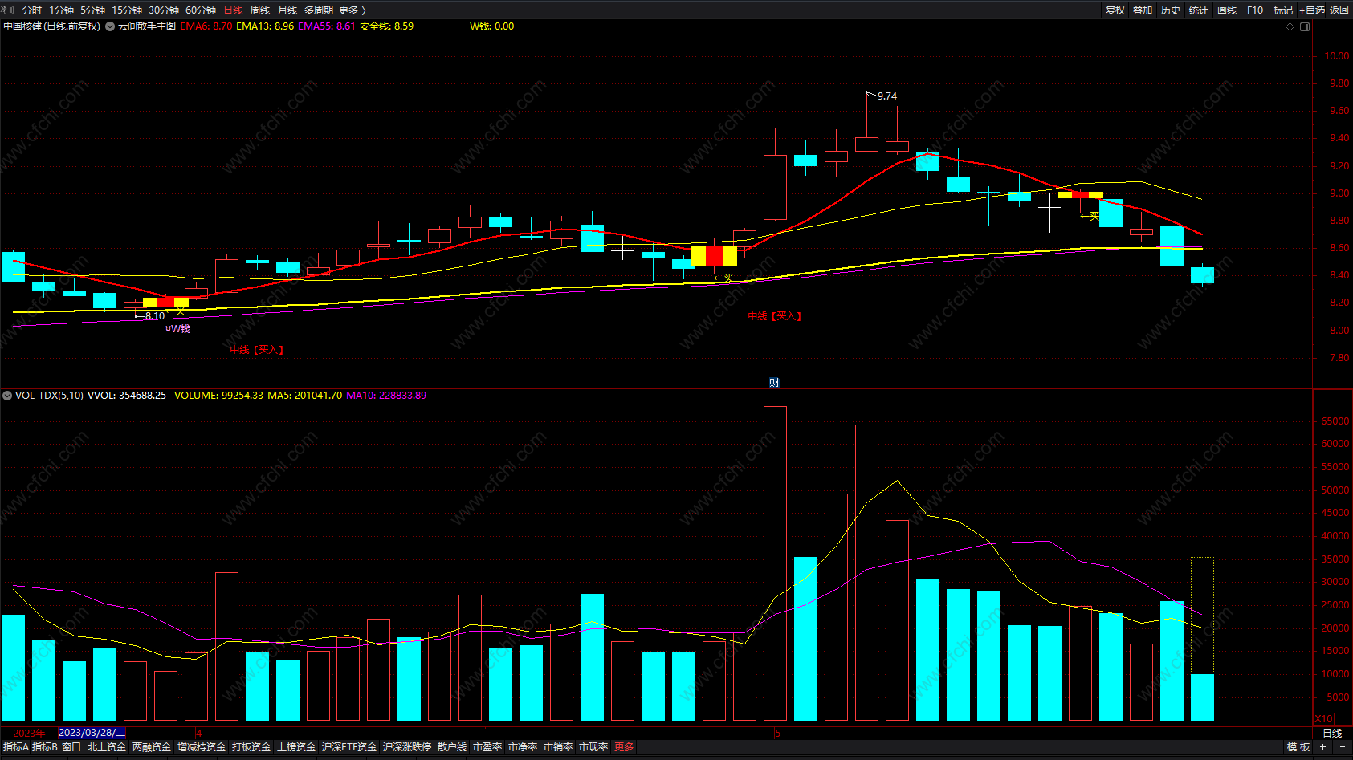
Task: Open the main chart indicator dropdown arrow
Action: click(110, 26)
